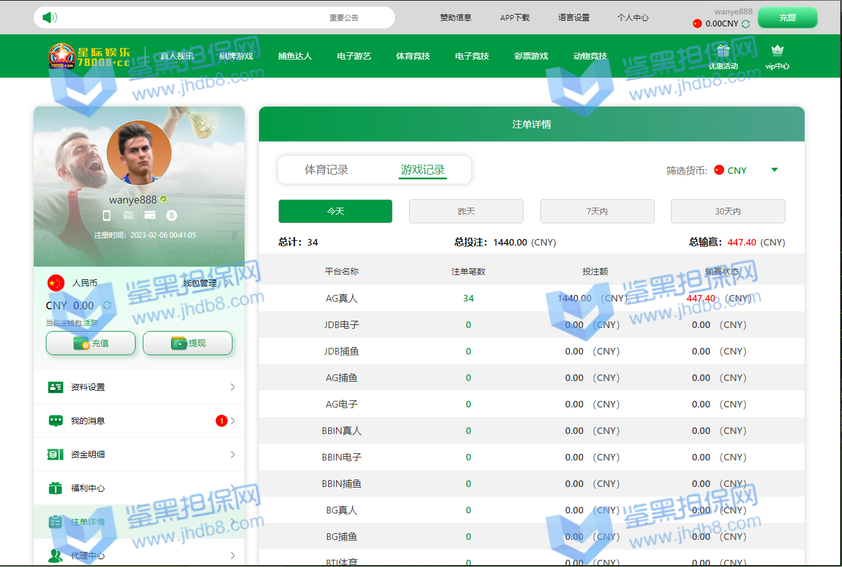The image size is (842, 567).
Task: Click the phone verification icon under username
Action: tap(107, 215)
